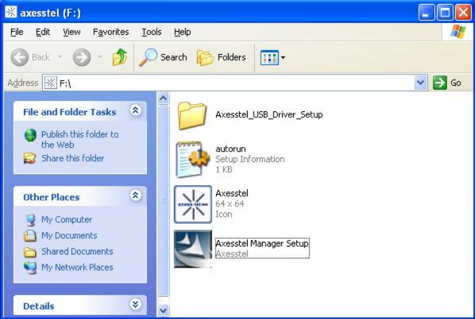Collapse the Other Places panel
Image resolution: width=475 pixels, height=319 pixels.
click(135, 195)
